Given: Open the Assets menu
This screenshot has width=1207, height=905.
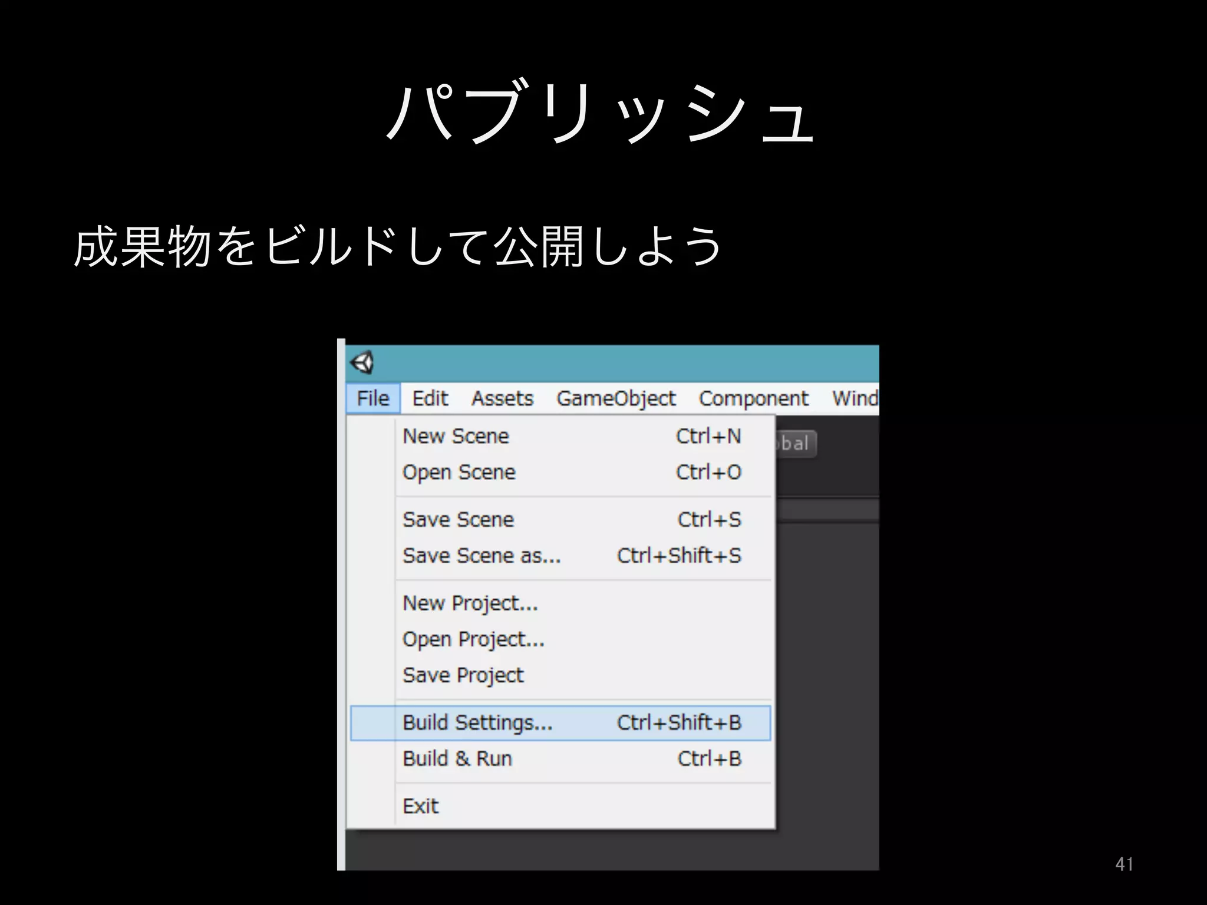Looking at the screenshot, I should 502,398.
